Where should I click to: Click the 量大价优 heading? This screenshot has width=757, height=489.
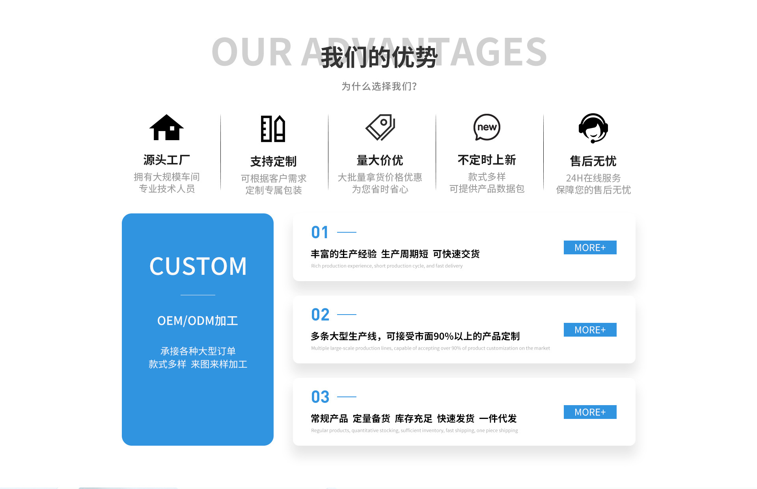380,160
